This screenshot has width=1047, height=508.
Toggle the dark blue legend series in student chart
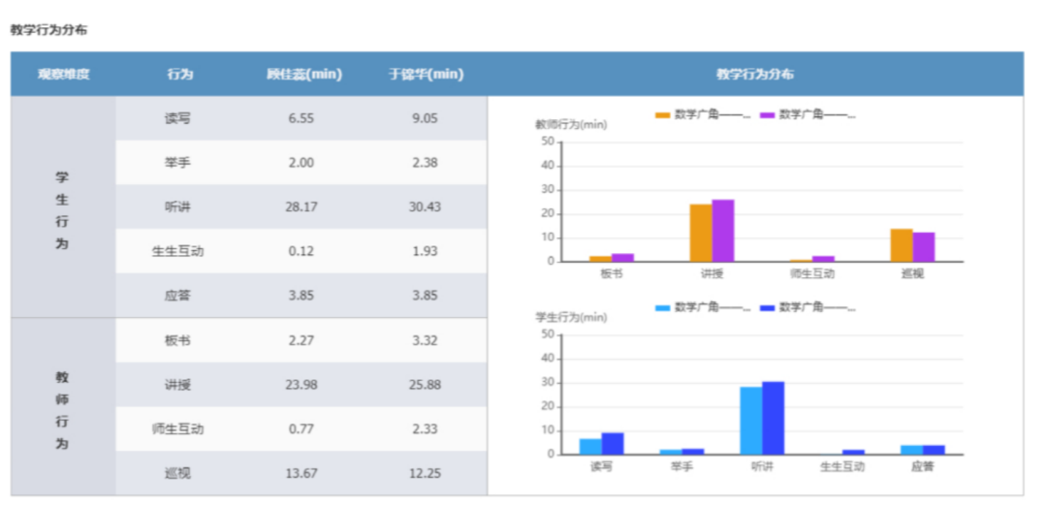point(808,307)
